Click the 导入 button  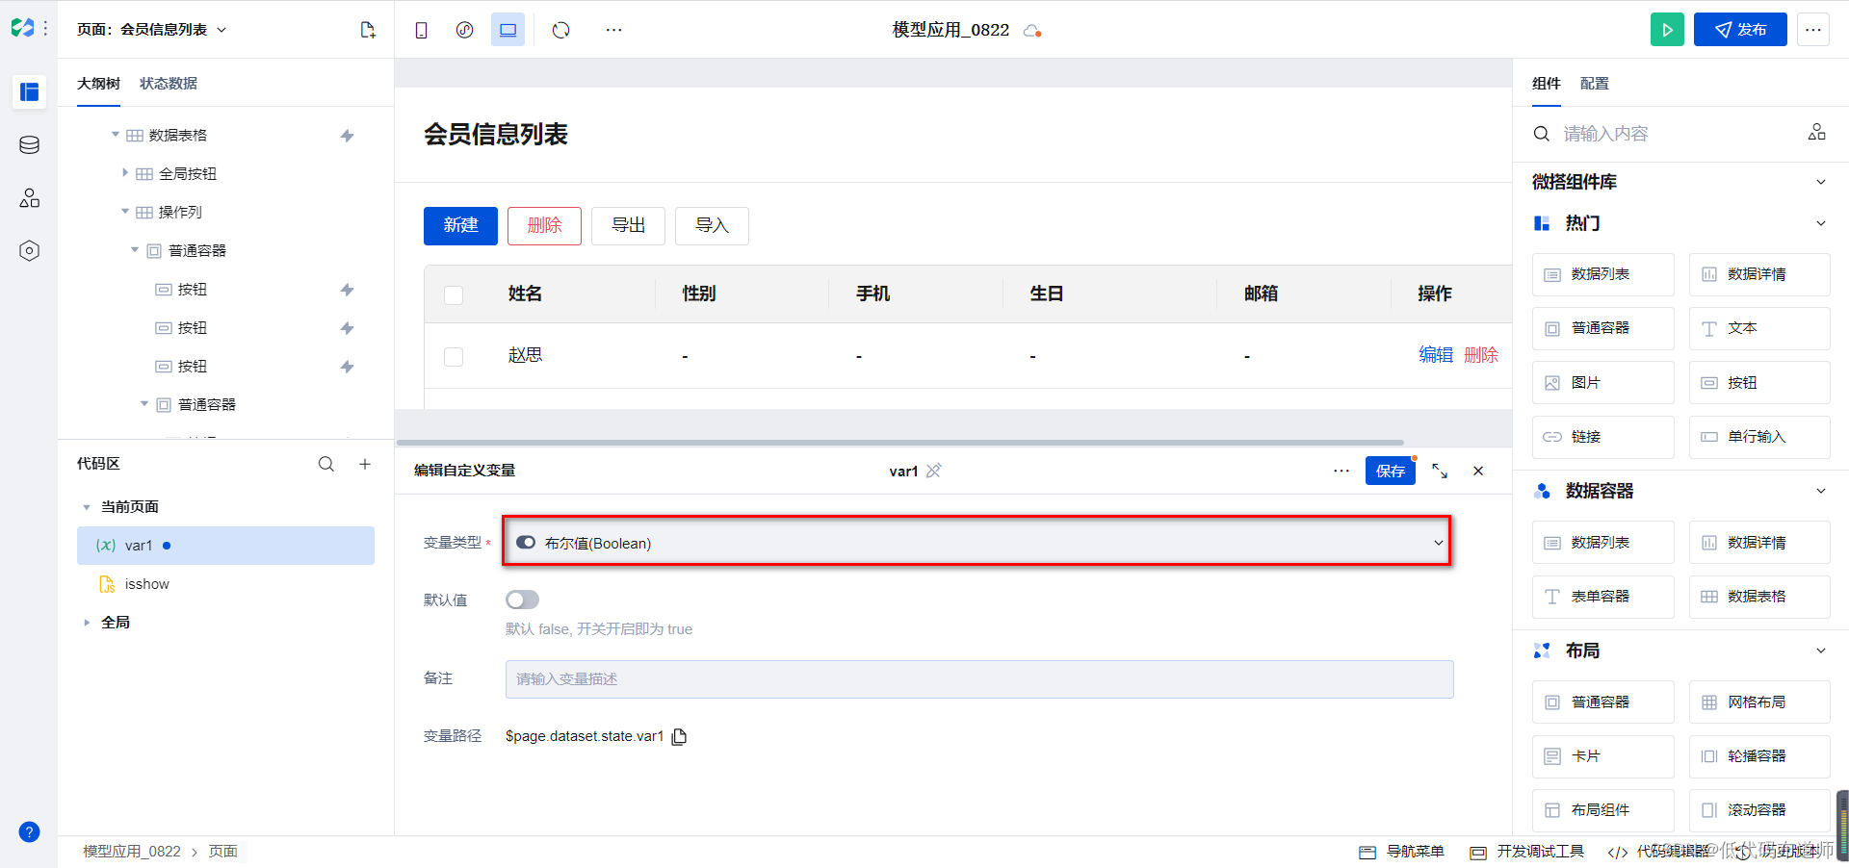click(x=712, y=225)
